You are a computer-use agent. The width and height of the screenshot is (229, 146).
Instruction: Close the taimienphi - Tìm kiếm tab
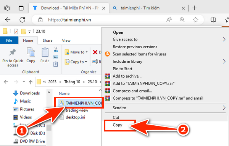183,8
